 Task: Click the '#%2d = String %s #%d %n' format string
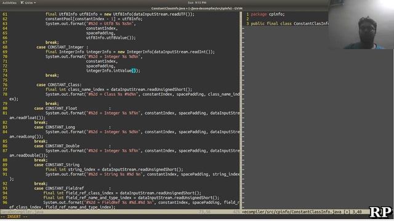pos(115,174)
